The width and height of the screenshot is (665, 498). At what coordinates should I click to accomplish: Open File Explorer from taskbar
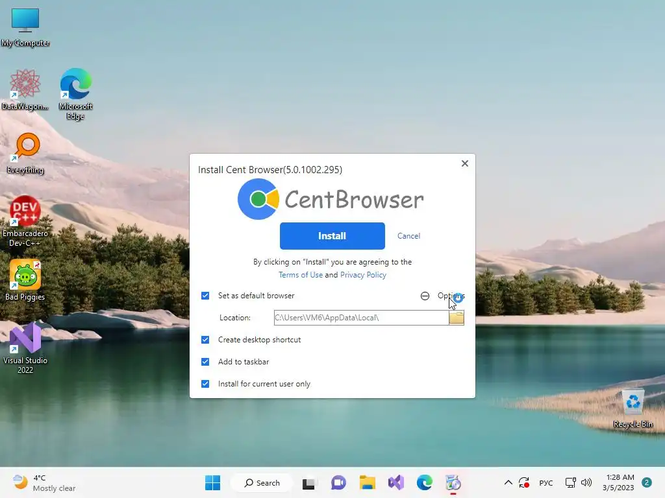(368, 482)
